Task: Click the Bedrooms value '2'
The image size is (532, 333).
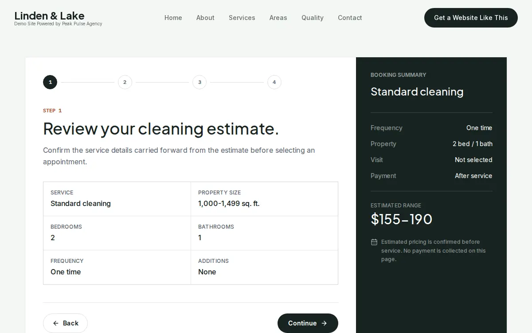Action: click(x=53, y=238)
